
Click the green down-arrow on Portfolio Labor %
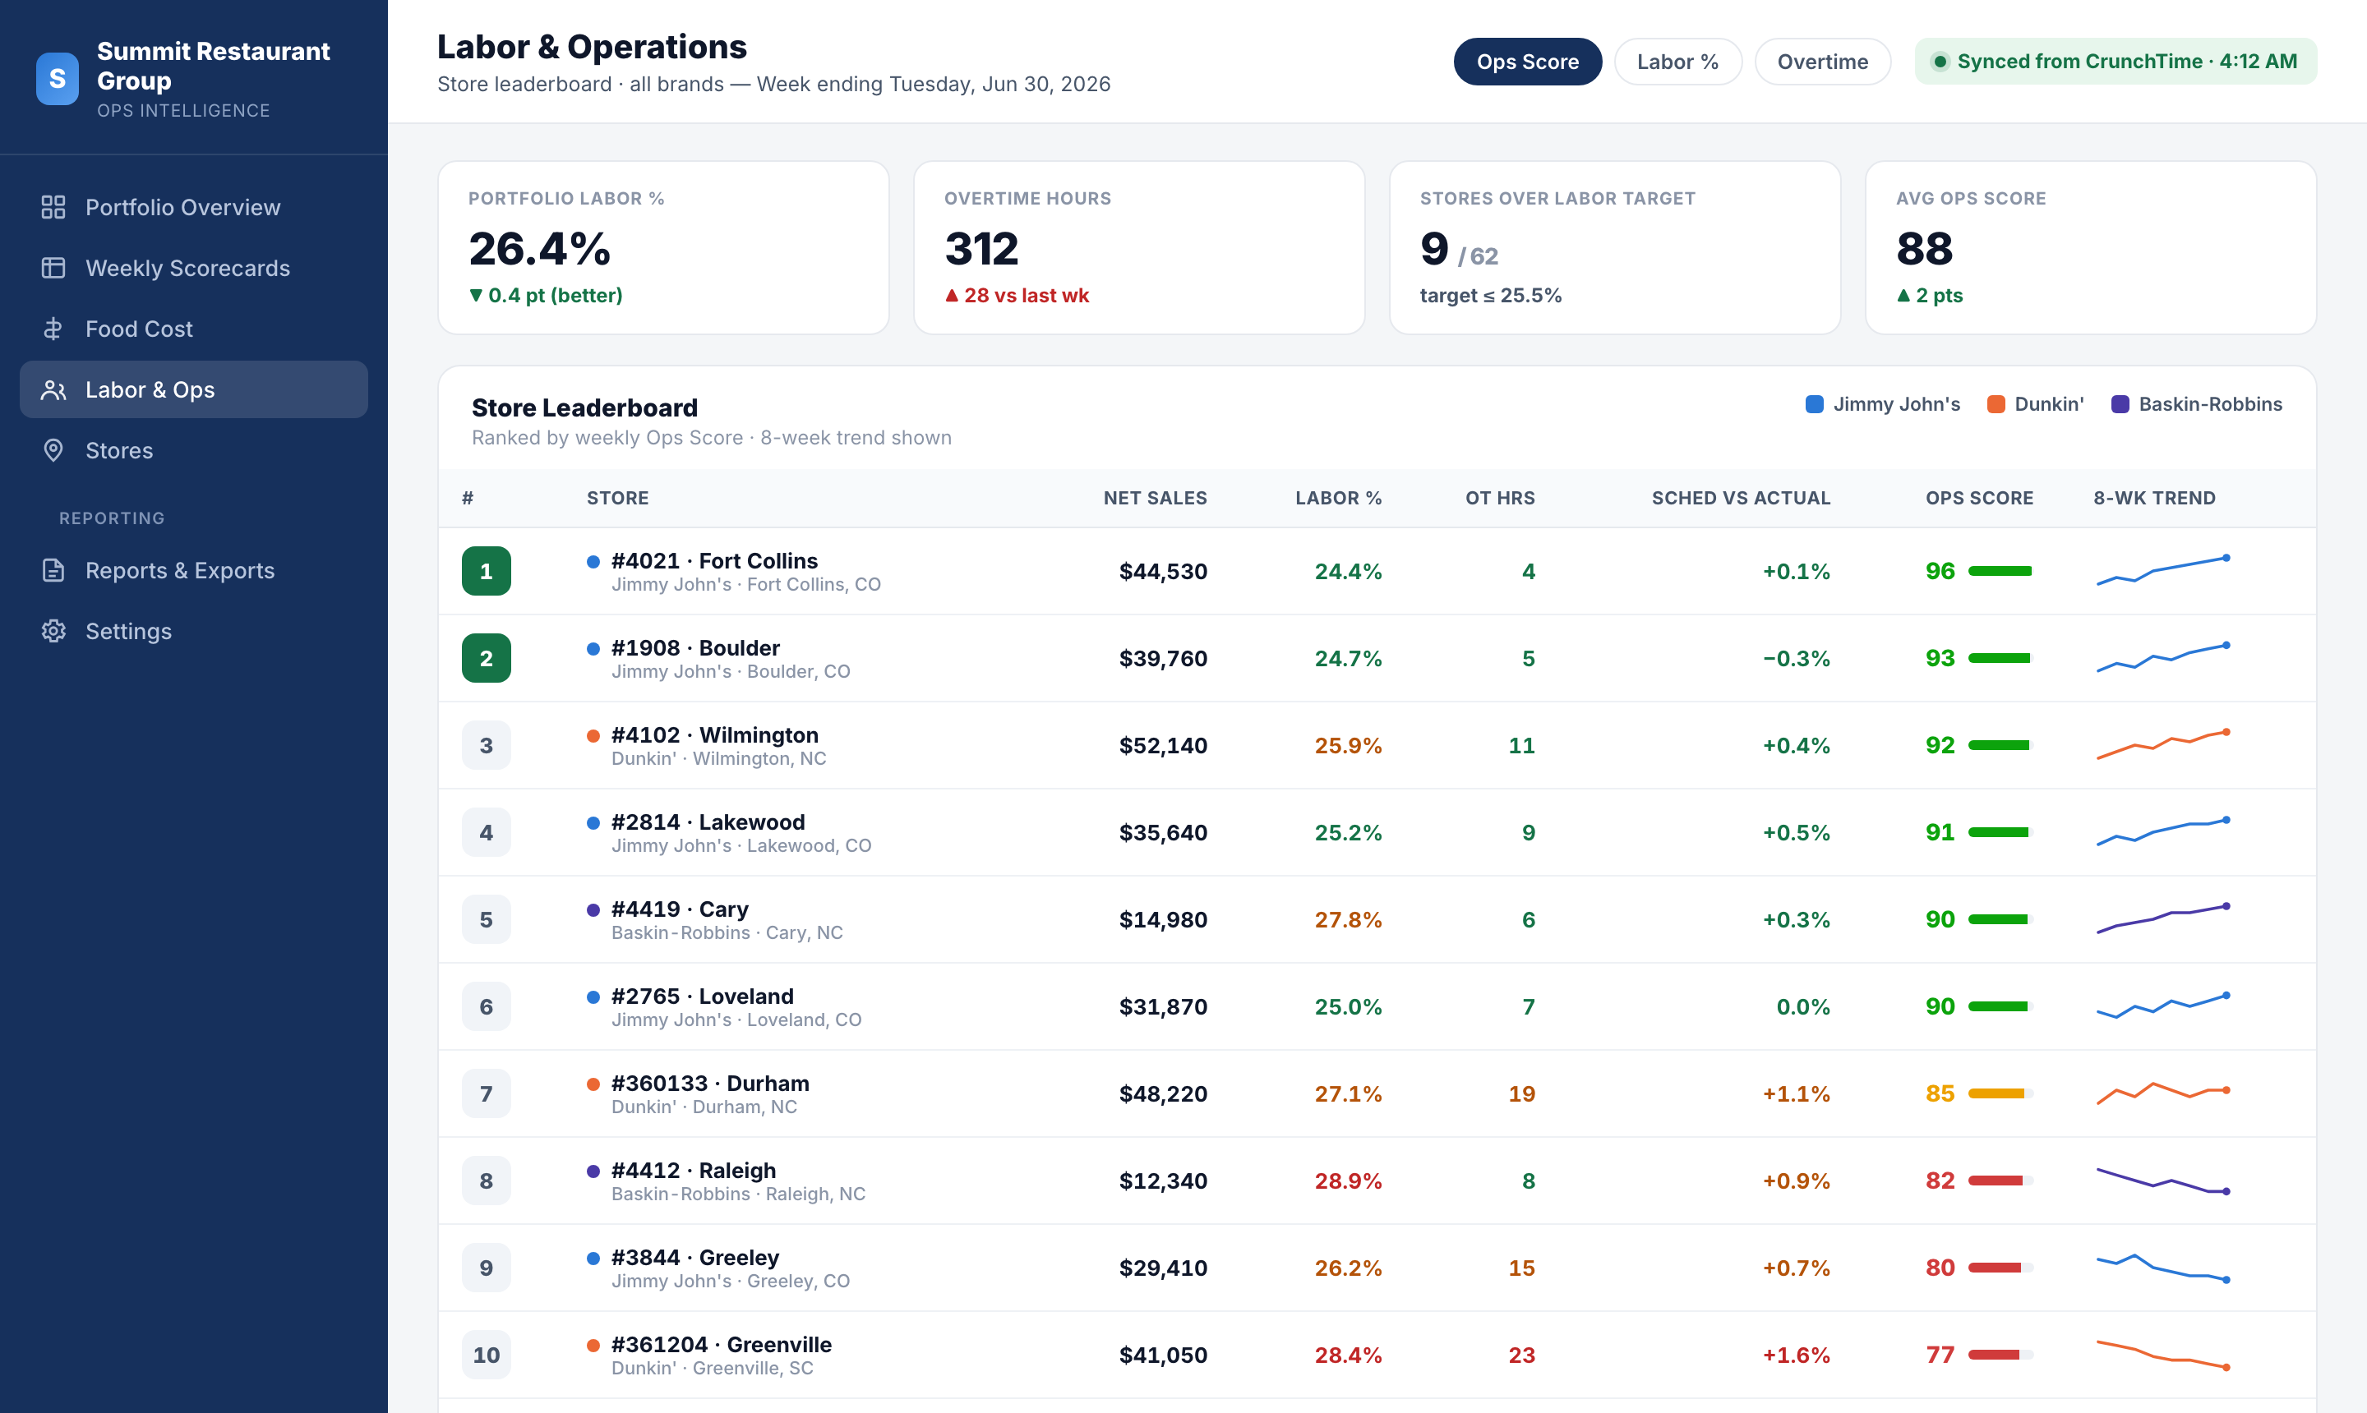476,296
